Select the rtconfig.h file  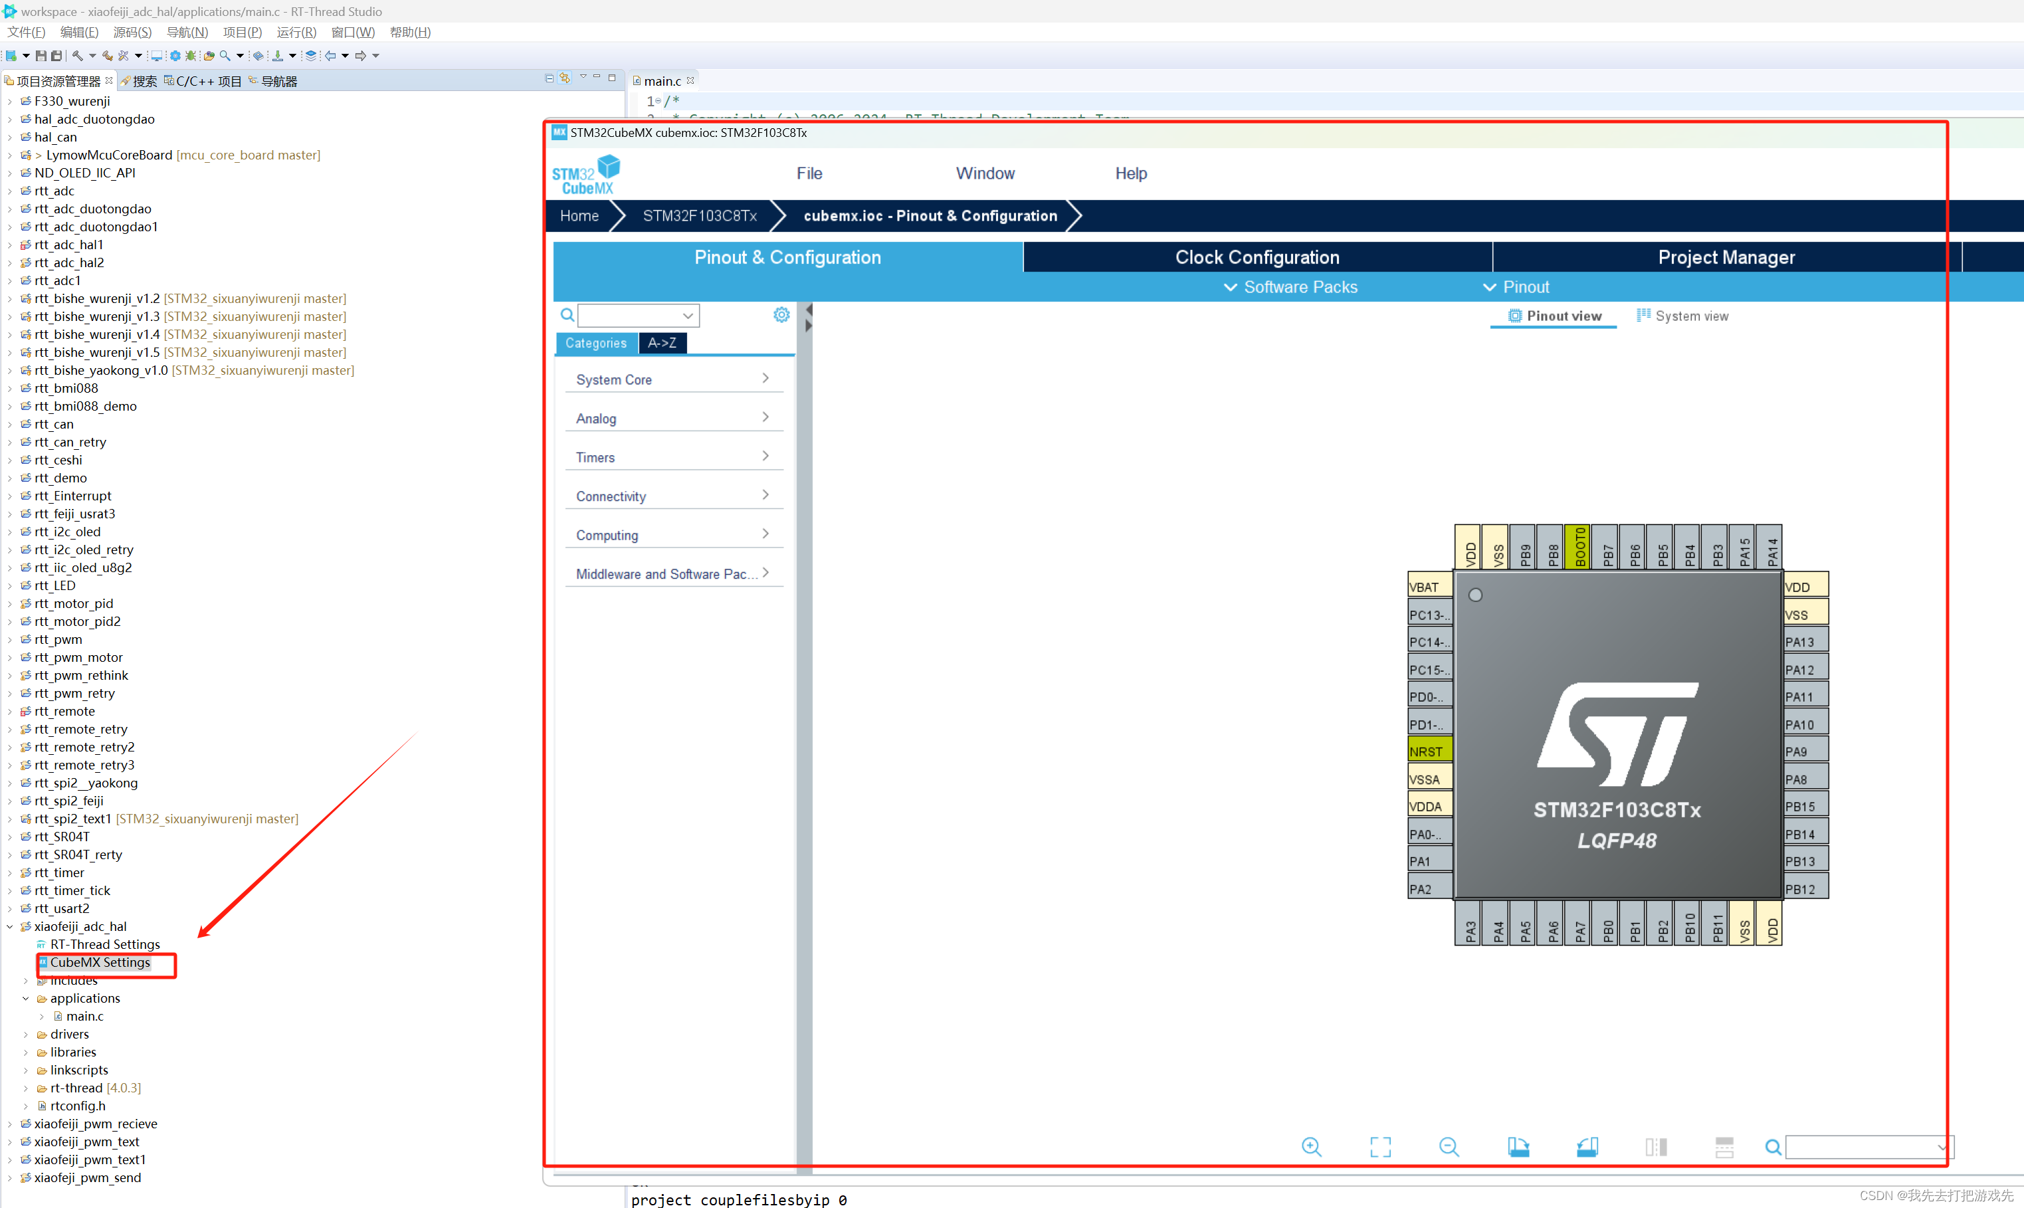point(77,1106)
